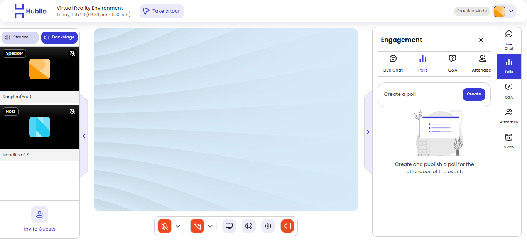This screenshot has height=241, width=527.
Task: Collapse the left participants panel
Action: (84, 136)
